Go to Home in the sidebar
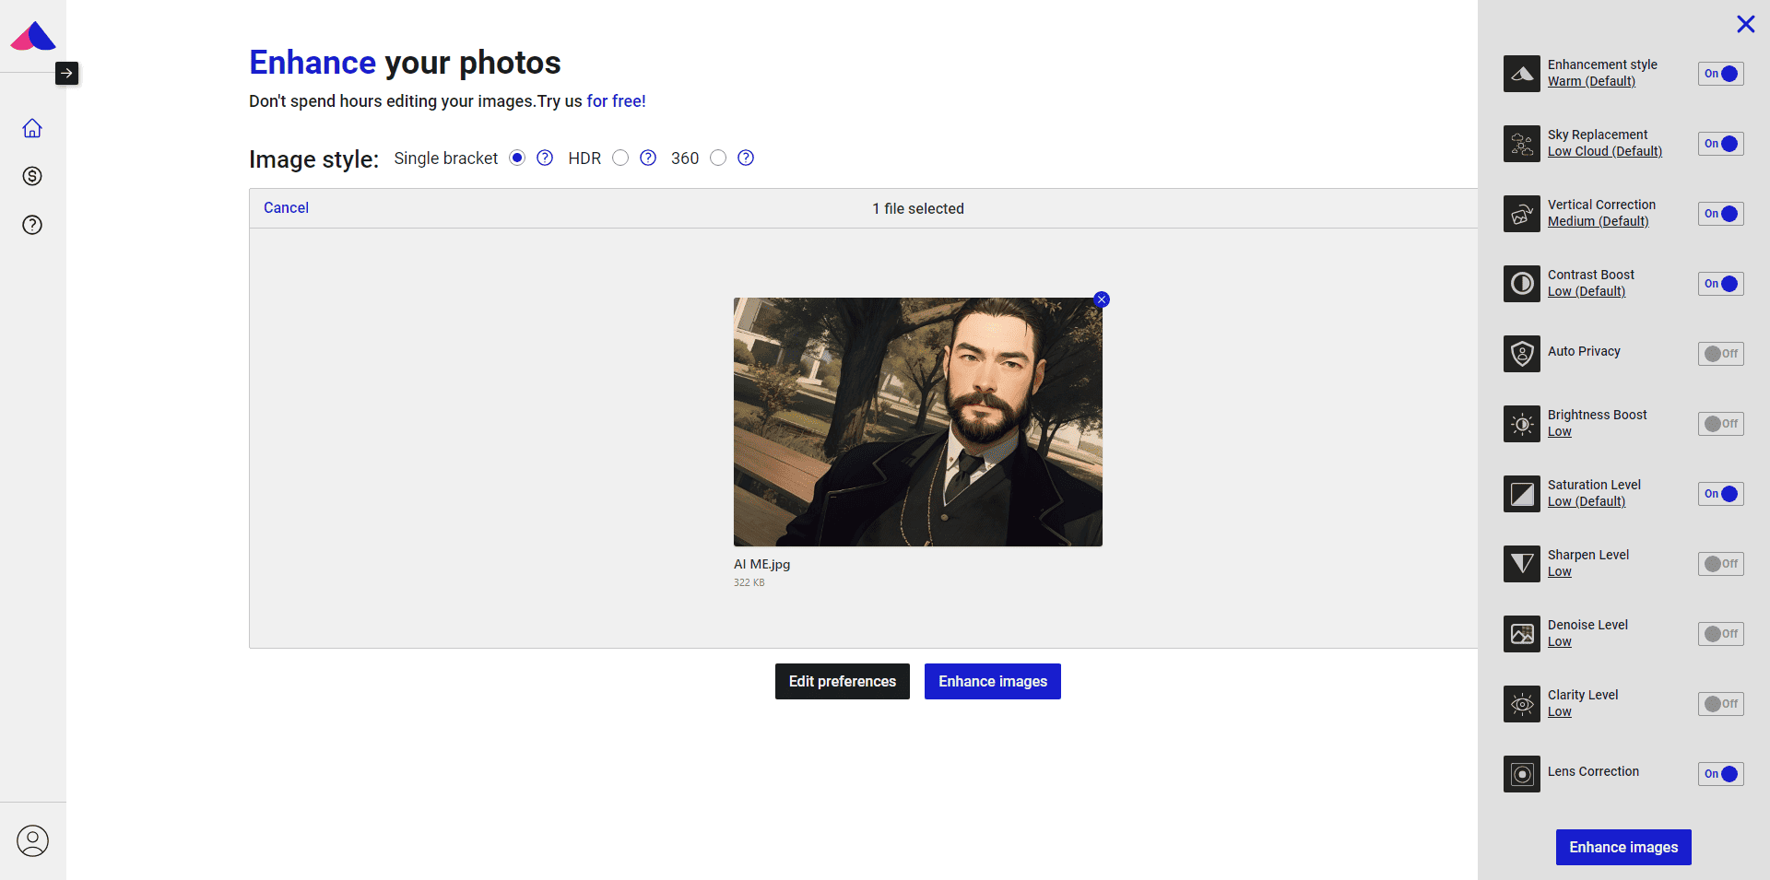Image resolution: width=1770 pixels, height=880 pixels. pyautogui.click(x=32, y=128)
